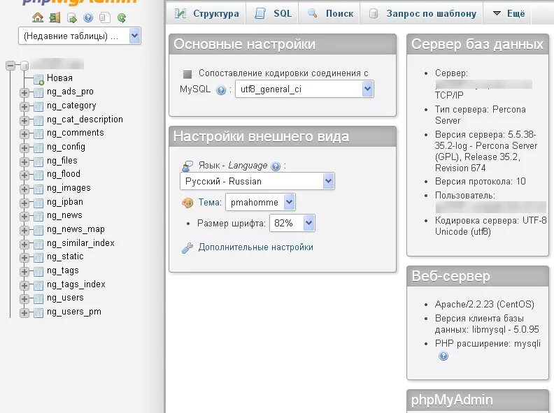554x413 pixels.
Task: Click the MySQL documentation pages icon
Action: coord(105,17)
